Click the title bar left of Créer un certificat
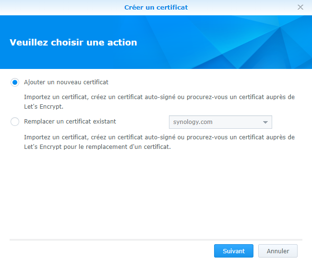 [x=58, y=7]
